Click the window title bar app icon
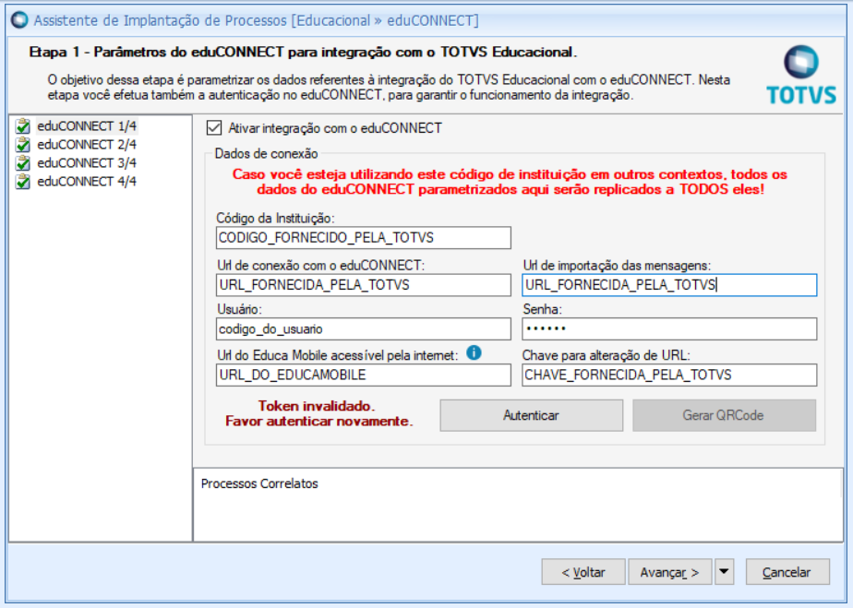 pos(19,19)
